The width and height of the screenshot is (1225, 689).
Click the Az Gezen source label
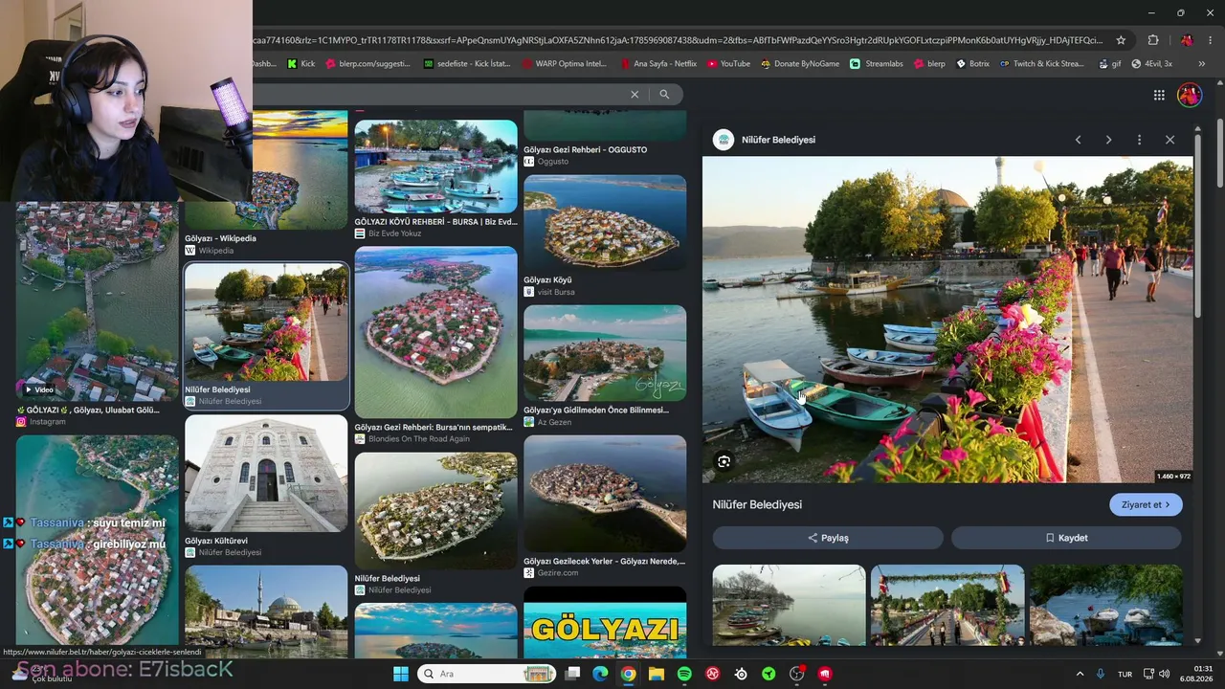tap(554, 422)
